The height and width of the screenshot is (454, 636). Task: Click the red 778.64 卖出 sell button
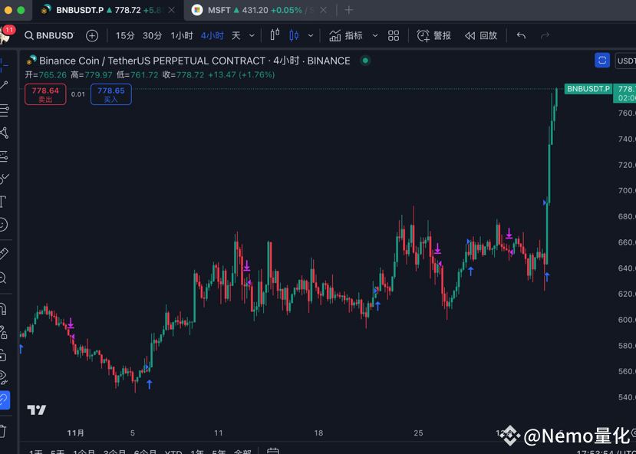point(45,94)
